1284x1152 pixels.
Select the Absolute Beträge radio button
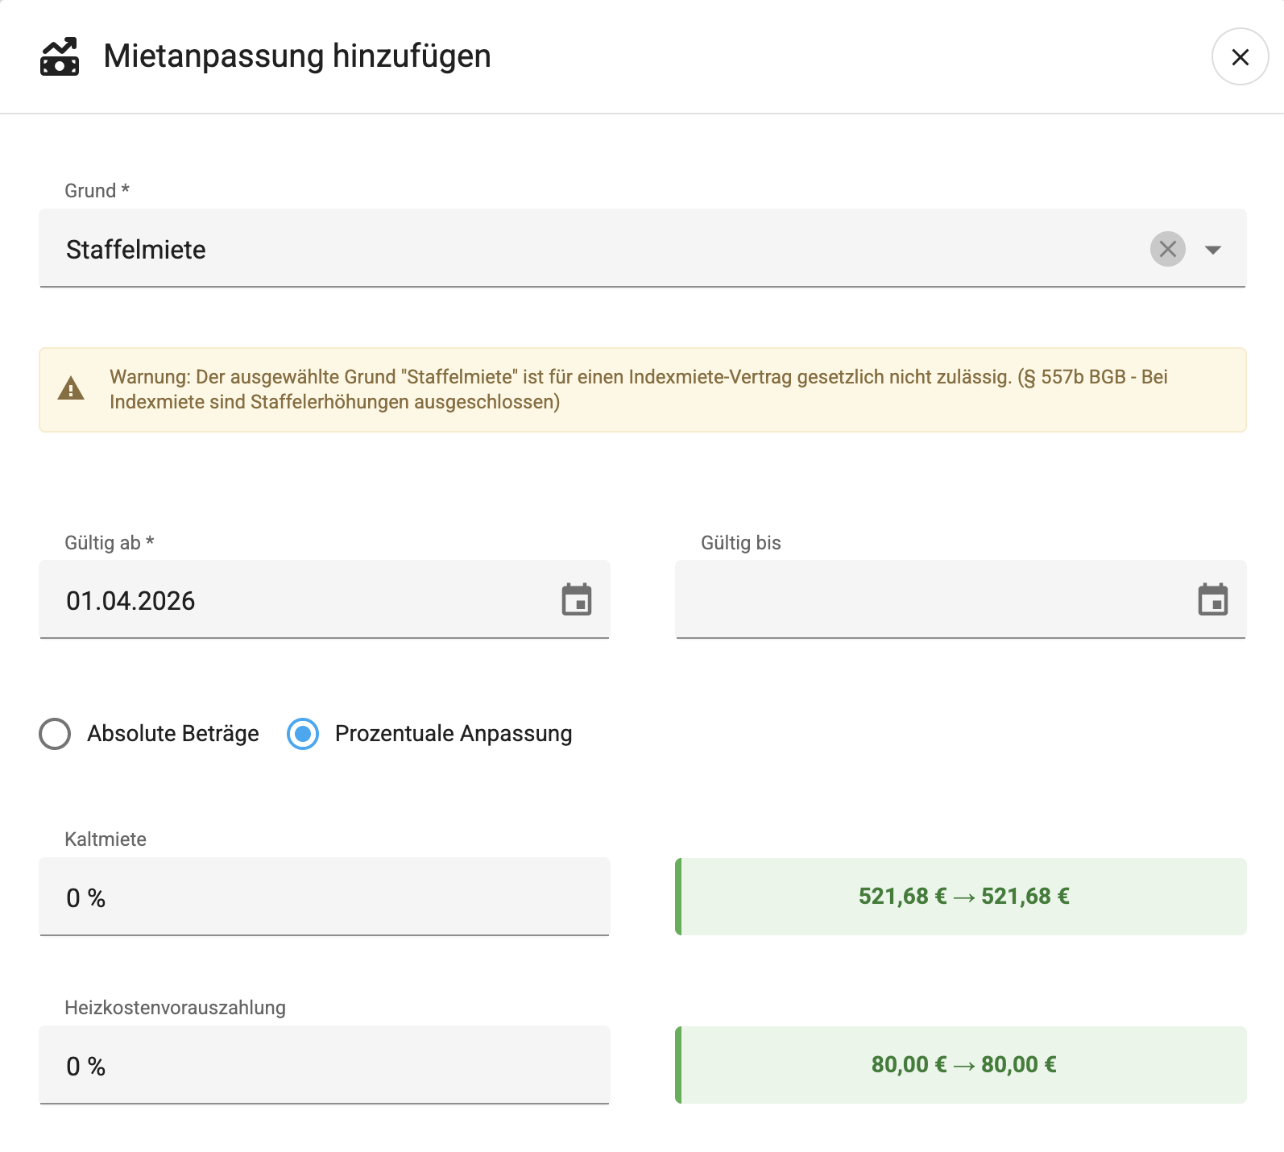tap(55, 734)
